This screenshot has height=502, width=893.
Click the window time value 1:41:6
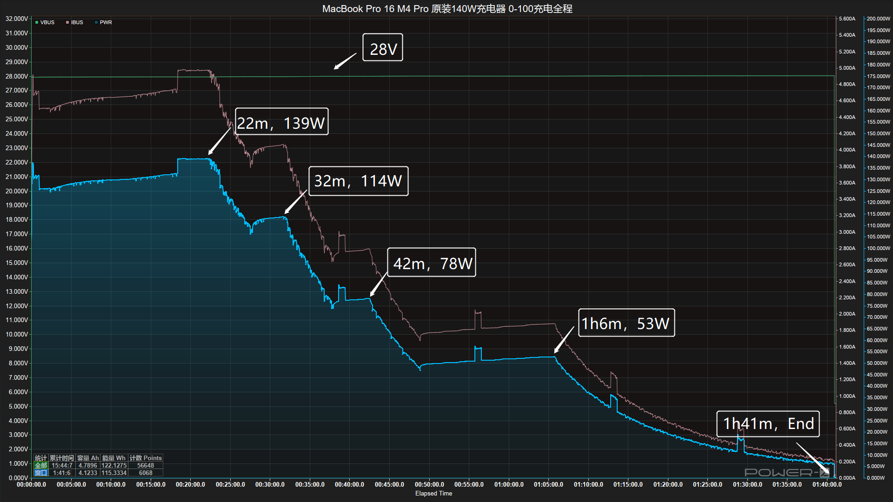[x=62, y=473]
